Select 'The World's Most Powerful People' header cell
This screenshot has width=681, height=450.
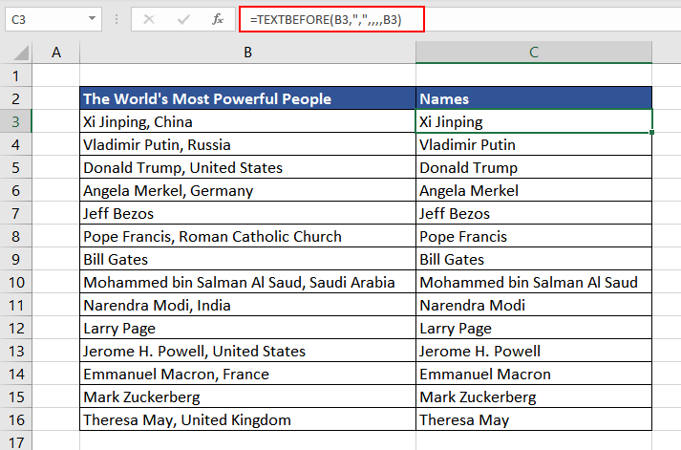click(247, 98)
